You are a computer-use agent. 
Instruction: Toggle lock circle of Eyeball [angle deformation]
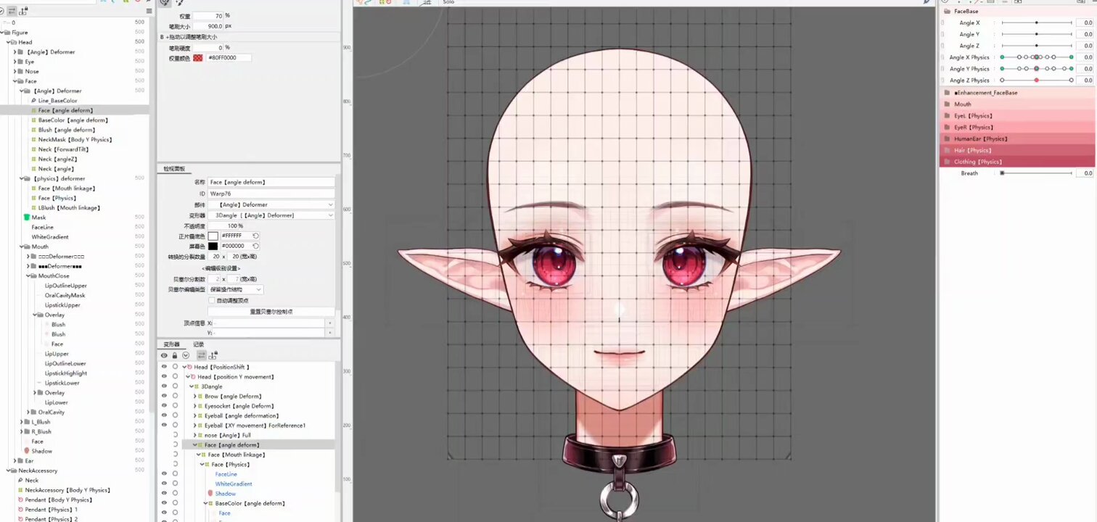[x=175, y=416]
